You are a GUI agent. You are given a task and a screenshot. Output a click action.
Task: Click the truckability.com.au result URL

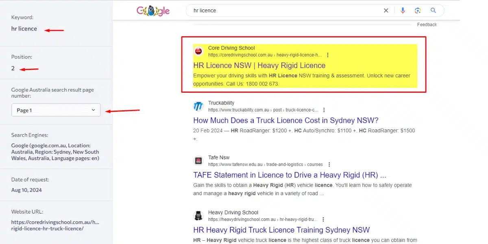pyautogui.click(x=263, y=110)
